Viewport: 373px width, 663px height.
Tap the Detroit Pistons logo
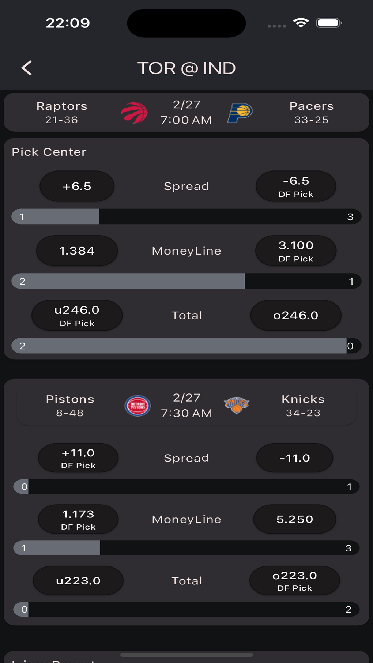(137, 406)
